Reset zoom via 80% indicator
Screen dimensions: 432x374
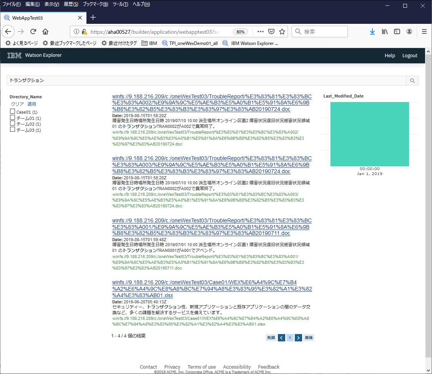point(240,32)
